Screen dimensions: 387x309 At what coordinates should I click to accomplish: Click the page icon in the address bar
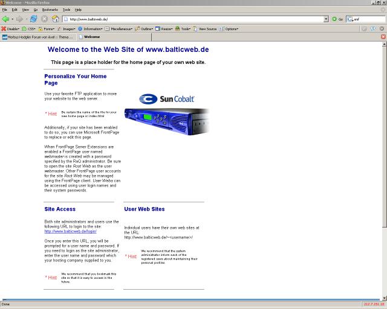pos(66,19)
